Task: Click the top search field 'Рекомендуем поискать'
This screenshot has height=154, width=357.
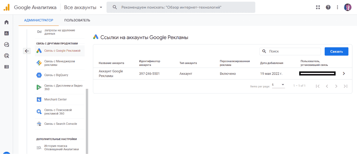Action: [x=181, y=7]
